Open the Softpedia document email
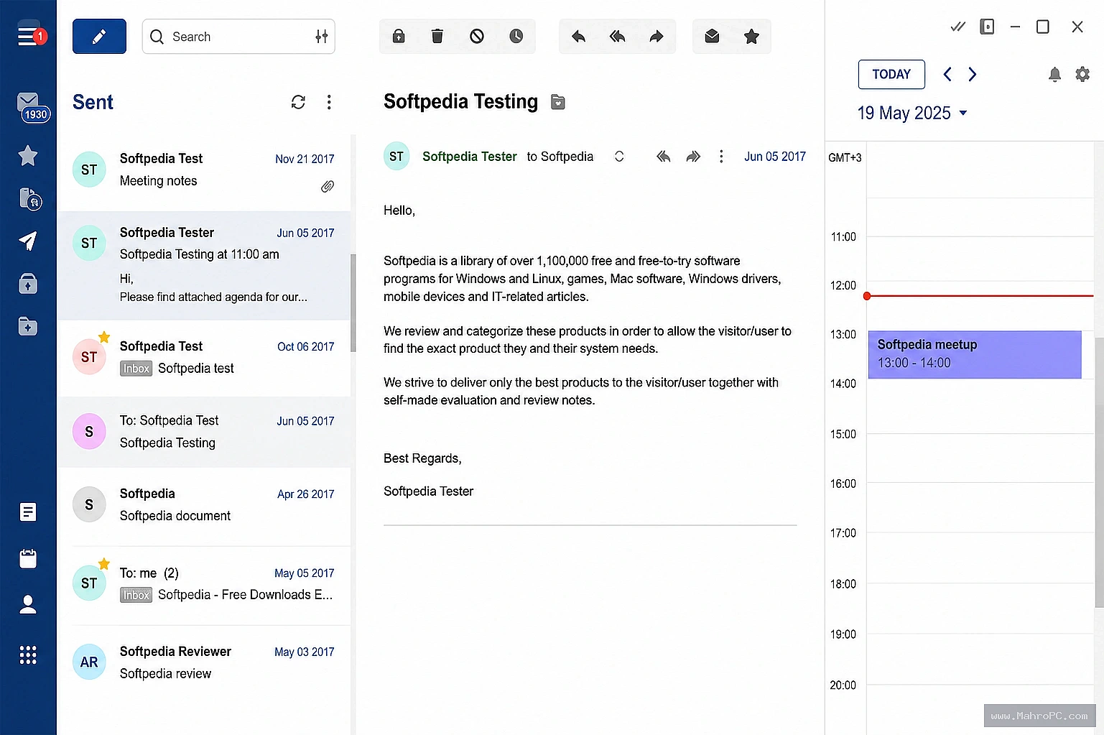The image size is (1104, 735). [x=204, y=505]
